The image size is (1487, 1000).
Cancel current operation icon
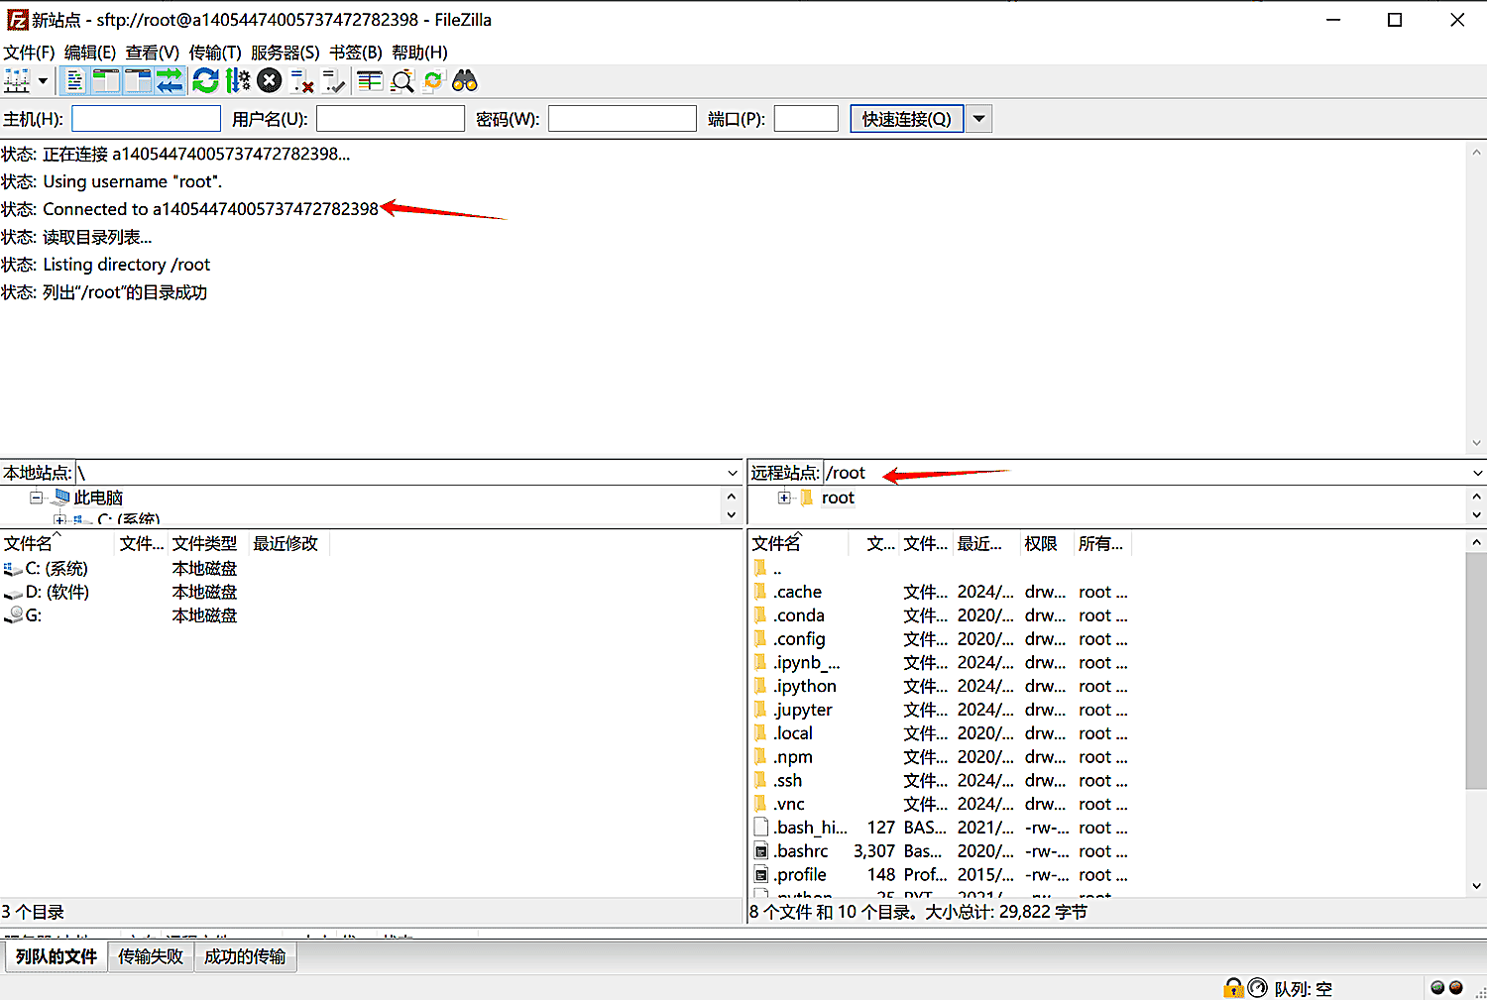(270, 81)
